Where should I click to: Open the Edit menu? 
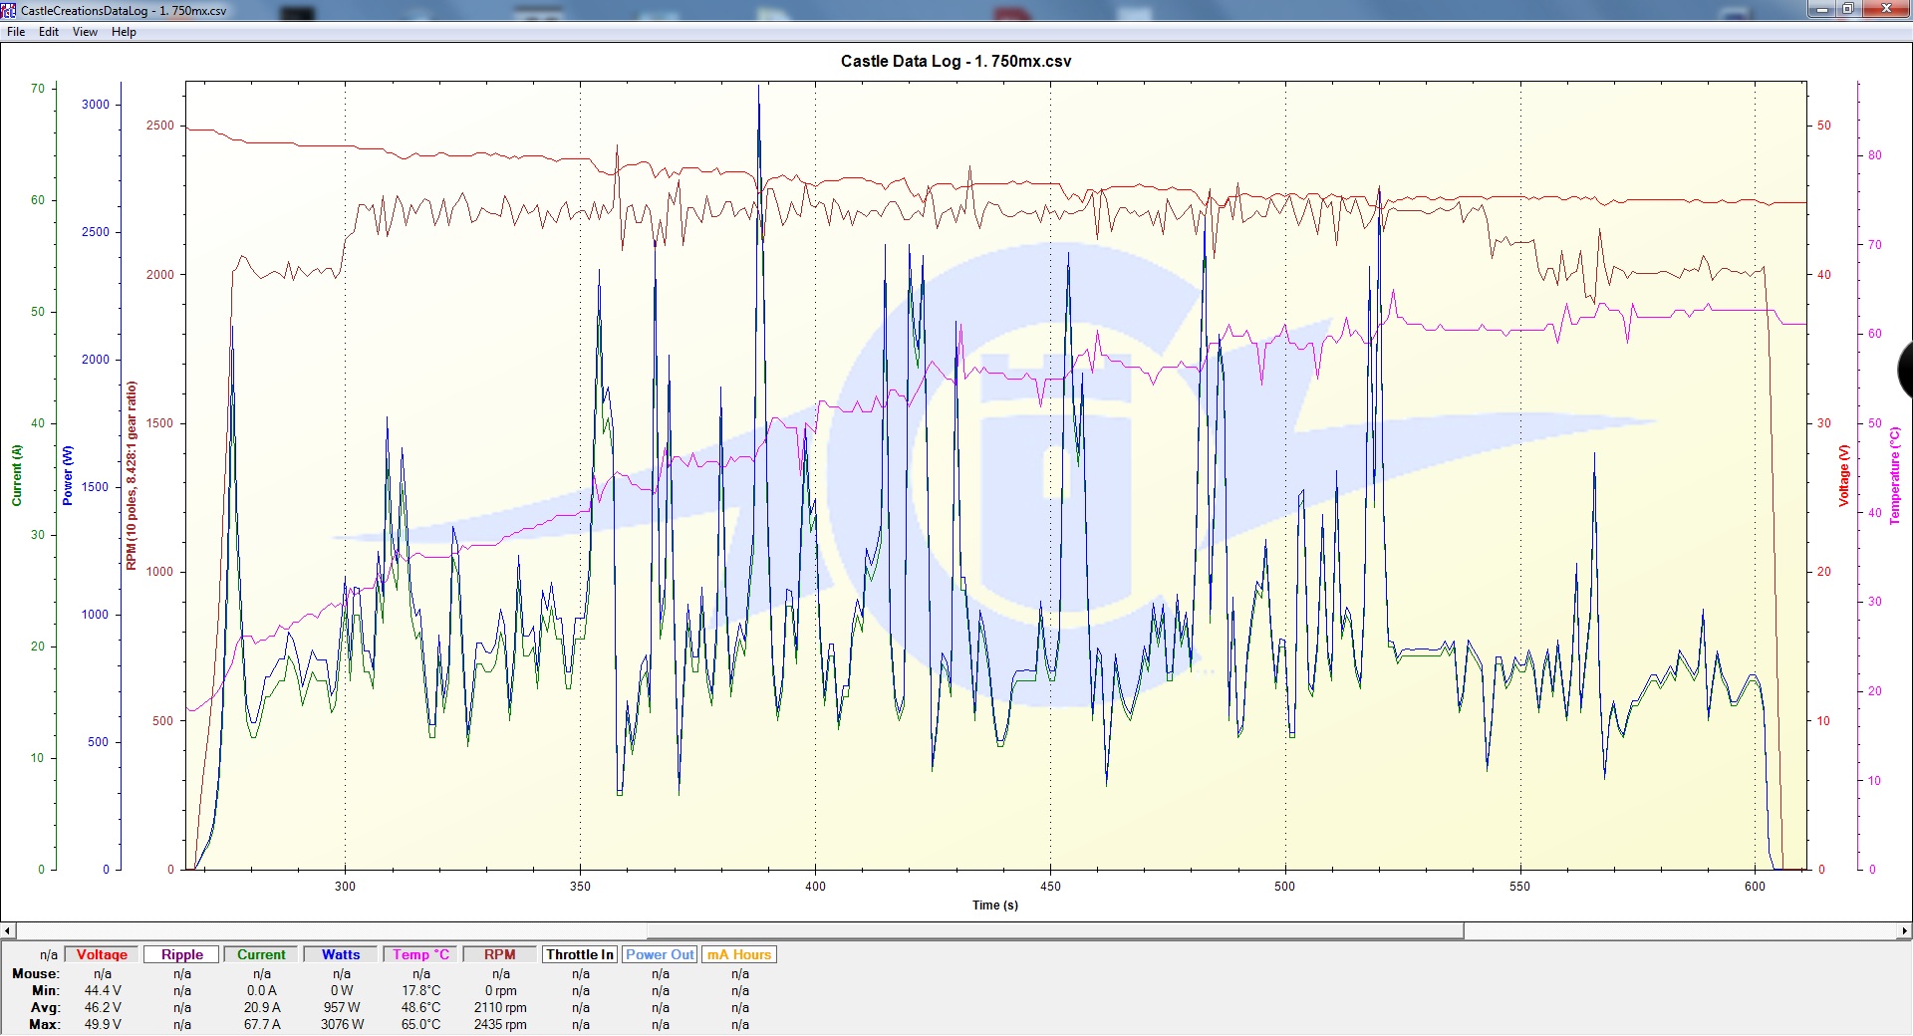[x=49, y=32]
